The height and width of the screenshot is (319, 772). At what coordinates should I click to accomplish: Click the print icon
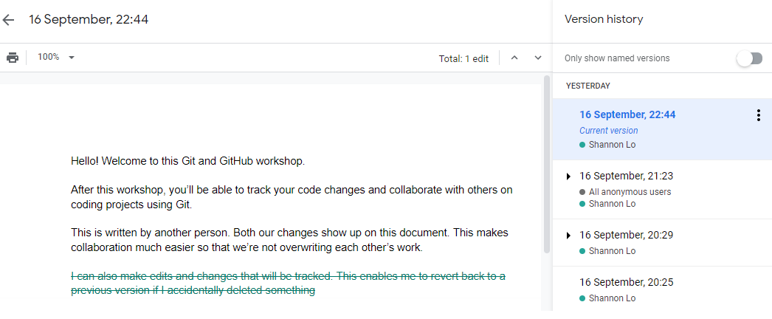point(13,58)
